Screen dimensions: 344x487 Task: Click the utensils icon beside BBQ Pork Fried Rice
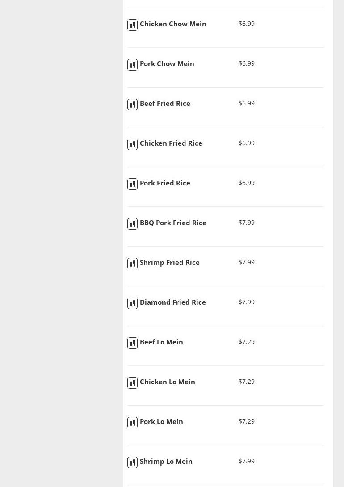(132, 224)
